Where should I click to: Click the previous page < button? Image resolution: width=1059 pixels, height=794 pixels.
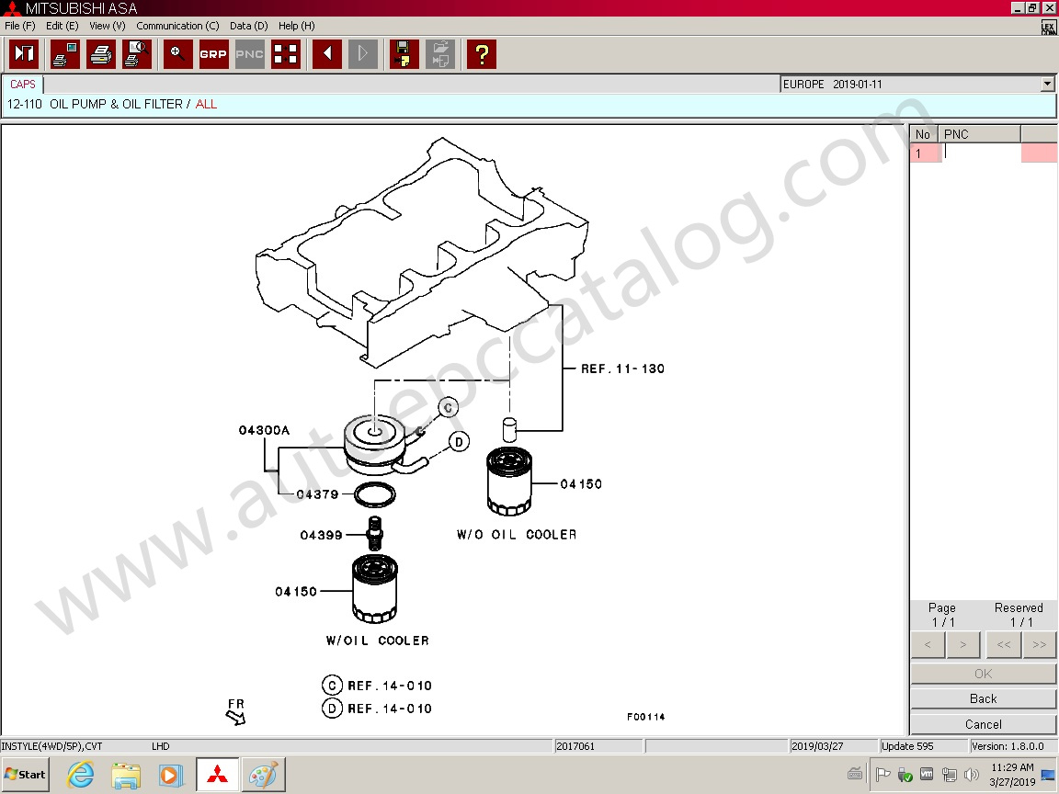928,645
